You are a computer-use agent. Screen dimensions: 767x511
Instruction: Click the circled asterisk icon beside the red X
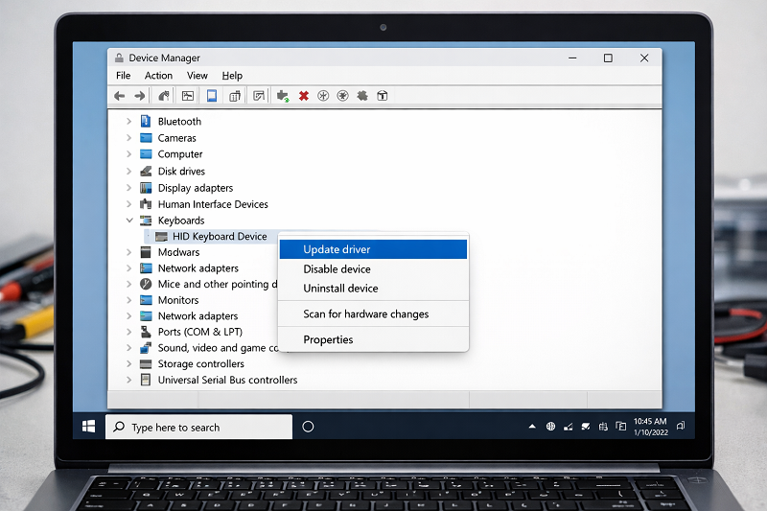323,96
